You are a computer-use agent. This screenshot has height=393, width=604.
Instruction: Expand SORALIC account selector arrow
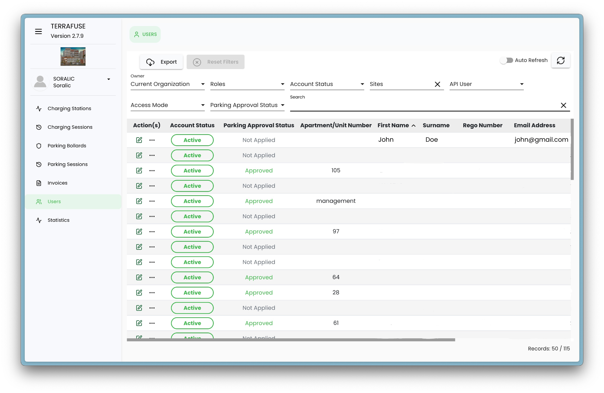(109, 79)
